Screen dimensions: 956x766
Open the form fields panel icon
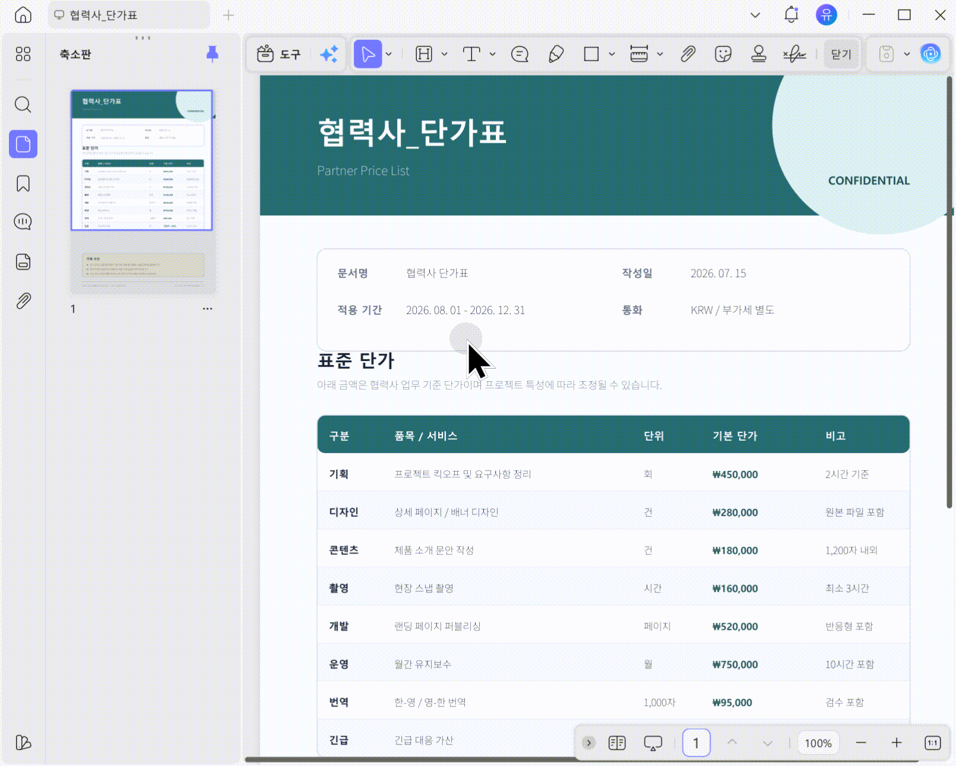point(23,262)
